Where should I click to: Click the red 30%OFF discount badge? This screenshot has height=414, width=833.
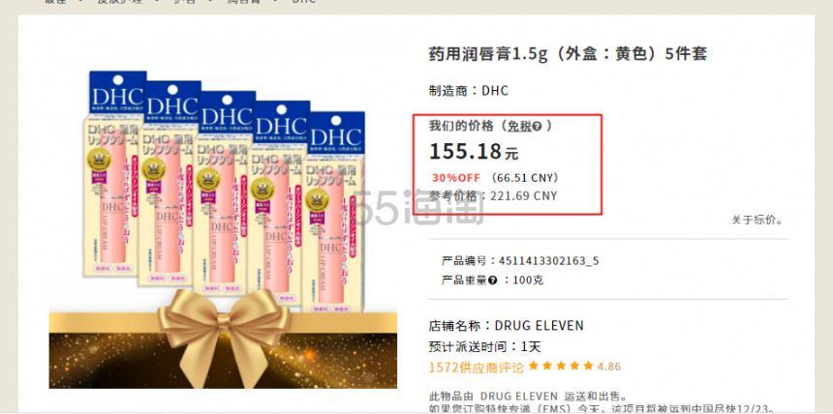(456, 177)
